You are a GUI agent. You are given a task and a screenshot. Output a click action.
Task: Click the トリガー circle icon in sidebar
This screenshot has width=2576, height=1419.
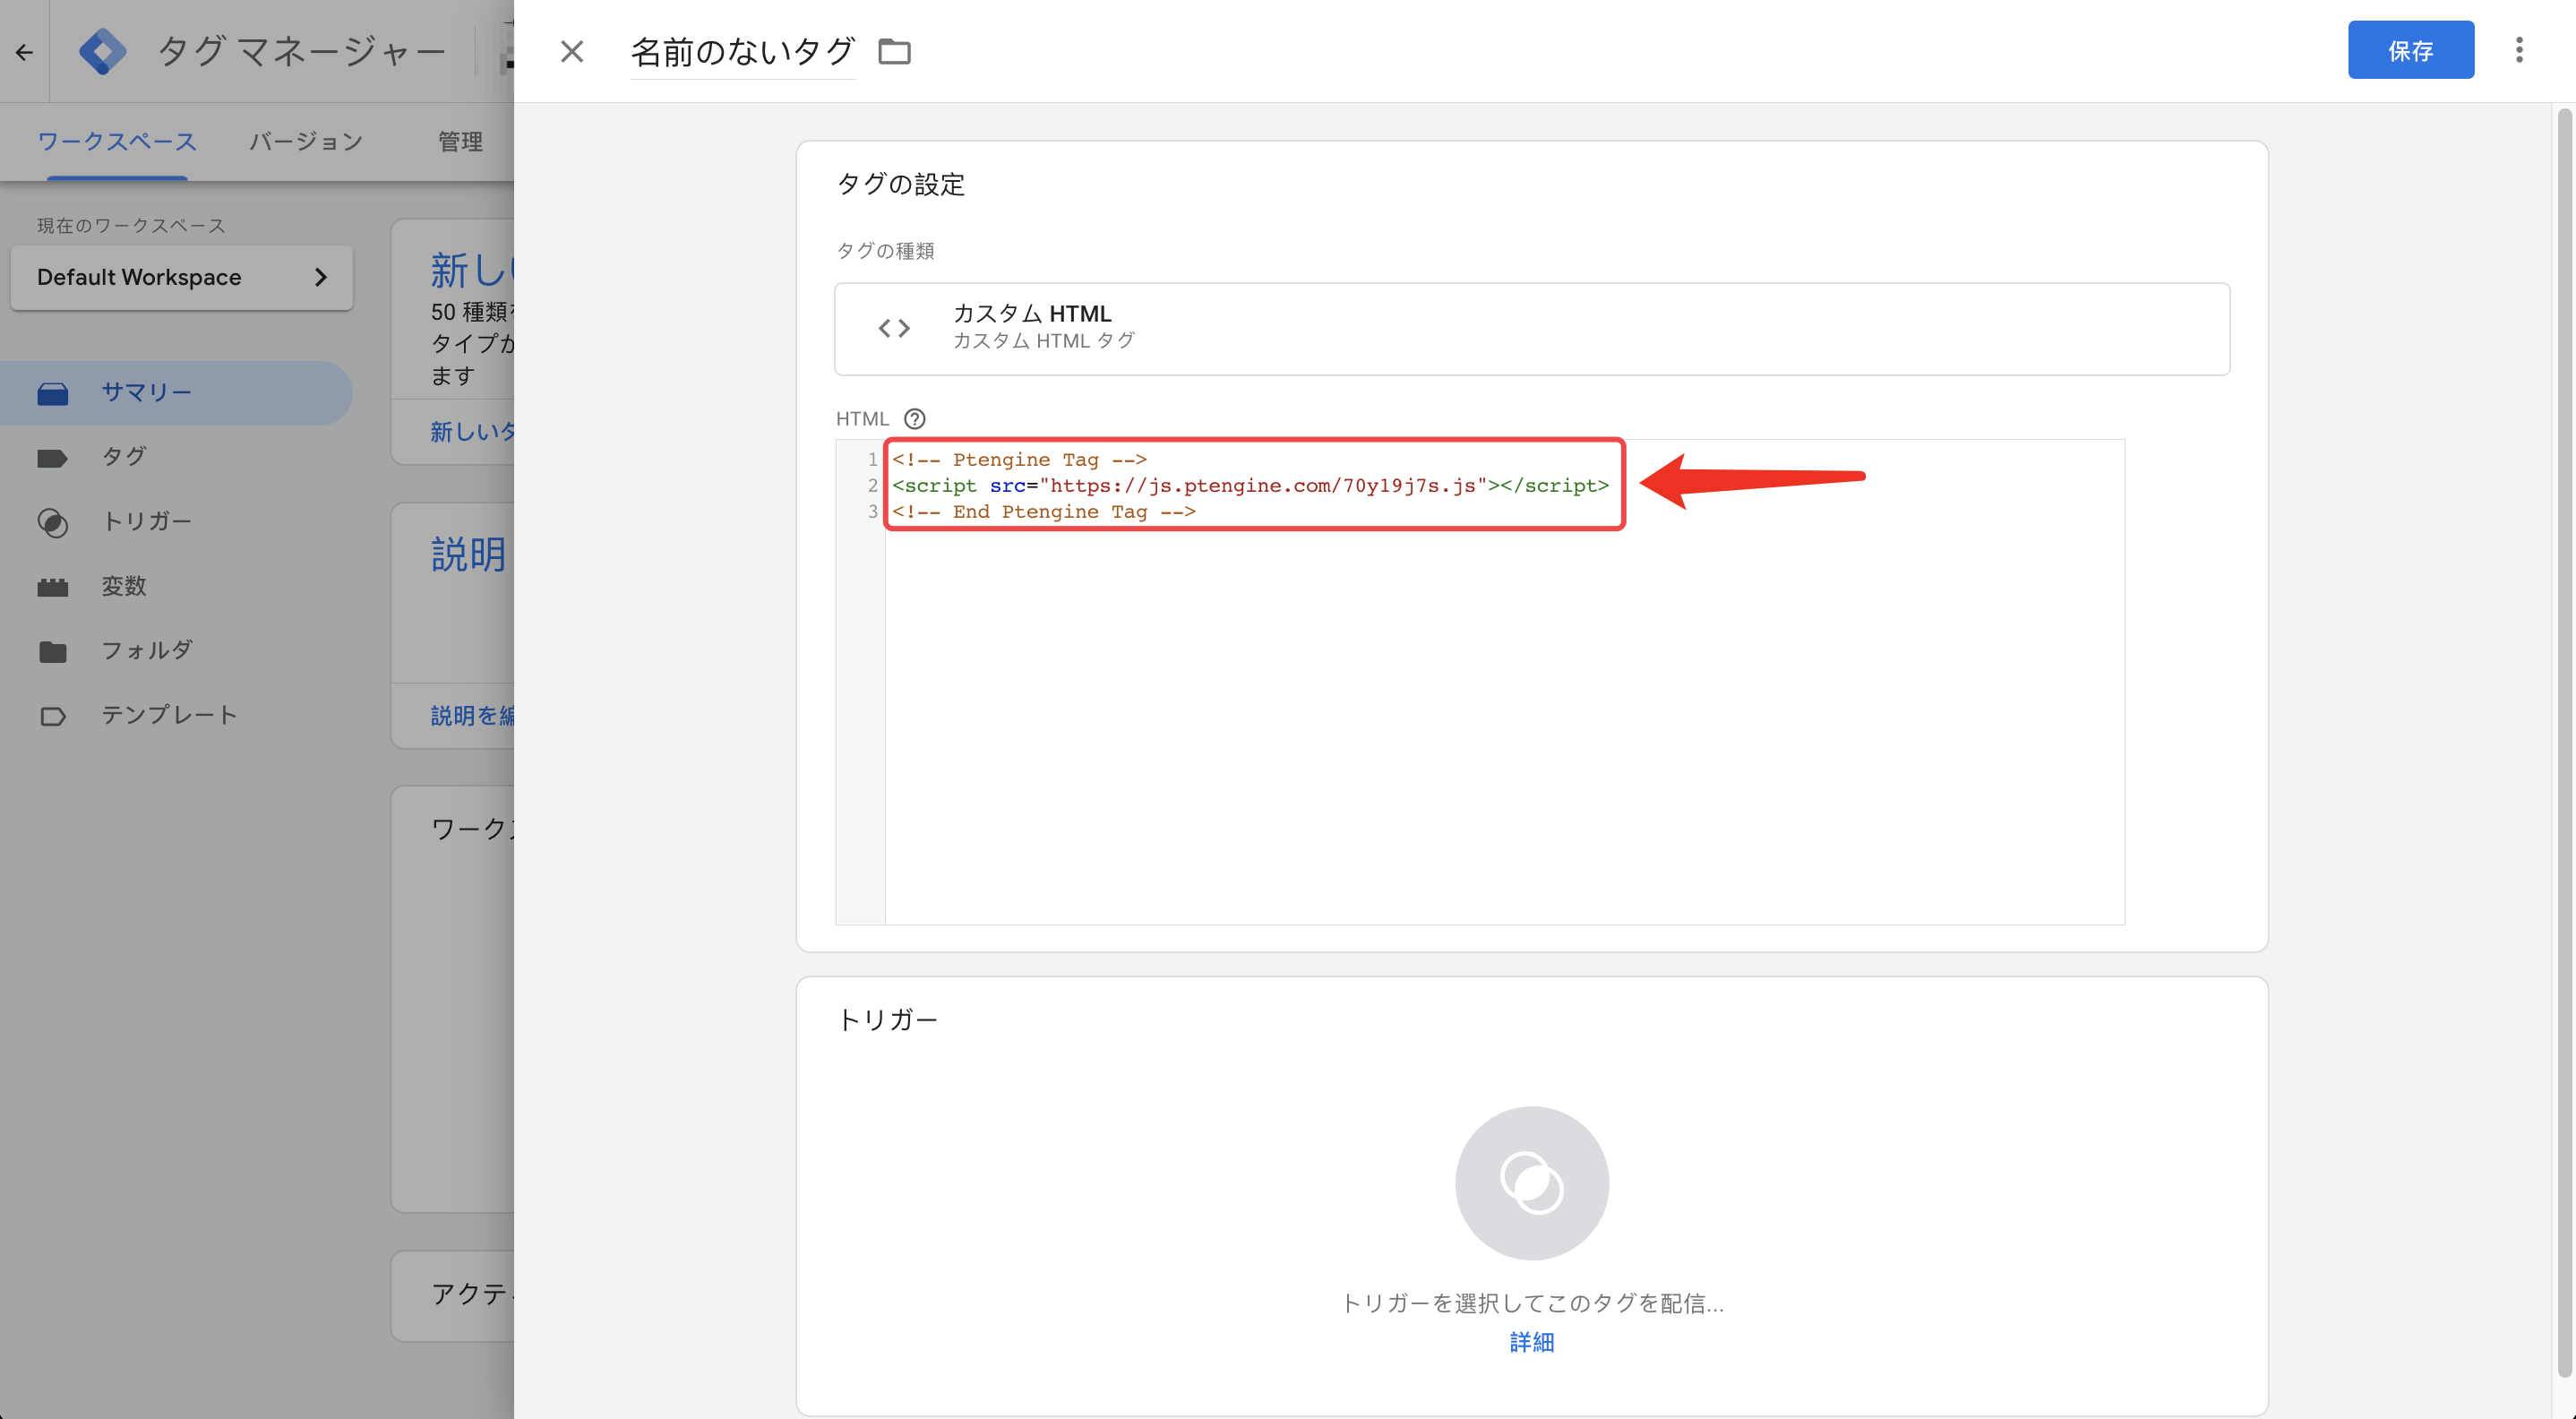(x=53, y=523)
